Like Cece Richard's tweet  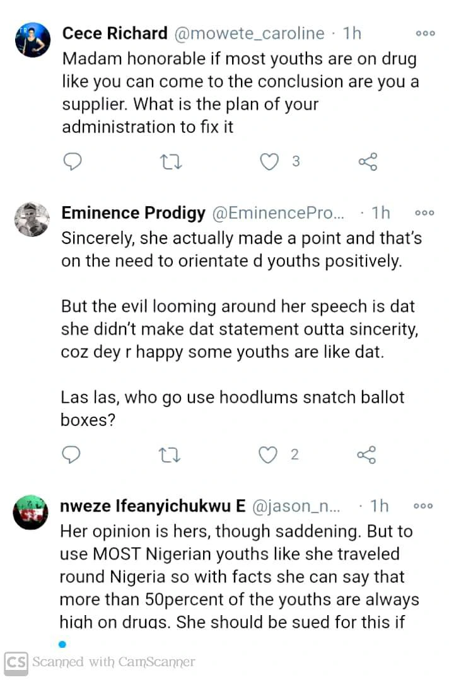click(270, 162)
